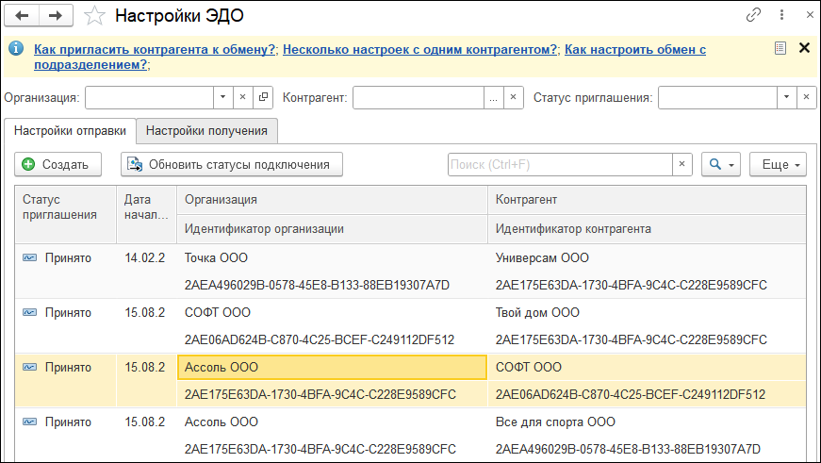
Task: Add page to favorites with star
Action: click(x=94, y=16)
